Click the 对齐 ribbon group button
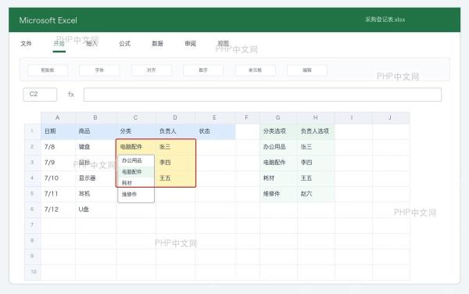This screenshot has height=294, width=469. tap(152, 70)
